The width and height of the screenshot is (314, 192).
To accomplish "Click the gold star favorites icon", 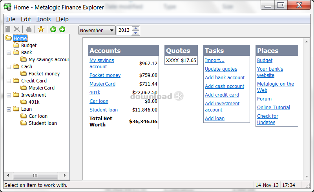I will (x=41, y=29).
